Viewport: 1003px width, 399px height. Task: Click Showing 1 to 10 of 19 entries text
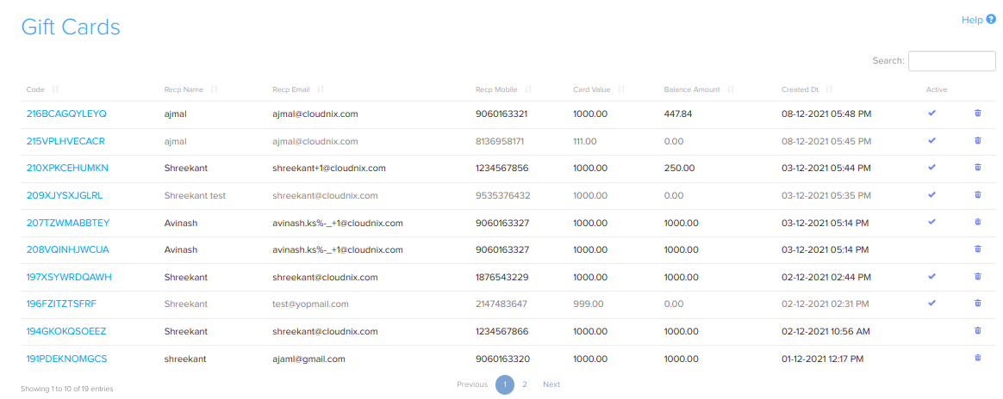[67, 388]
